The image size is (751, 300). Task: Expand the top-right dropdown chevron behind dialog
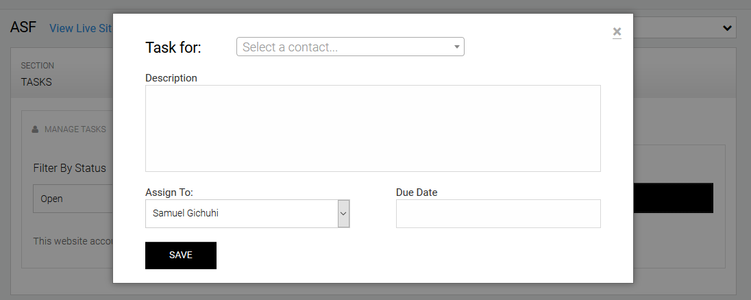tap(727, 28)
